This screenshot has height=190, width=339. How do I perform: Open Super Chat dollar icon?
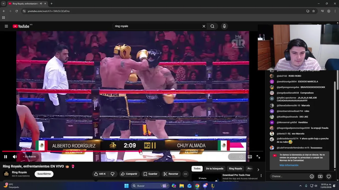coord(320,176)
